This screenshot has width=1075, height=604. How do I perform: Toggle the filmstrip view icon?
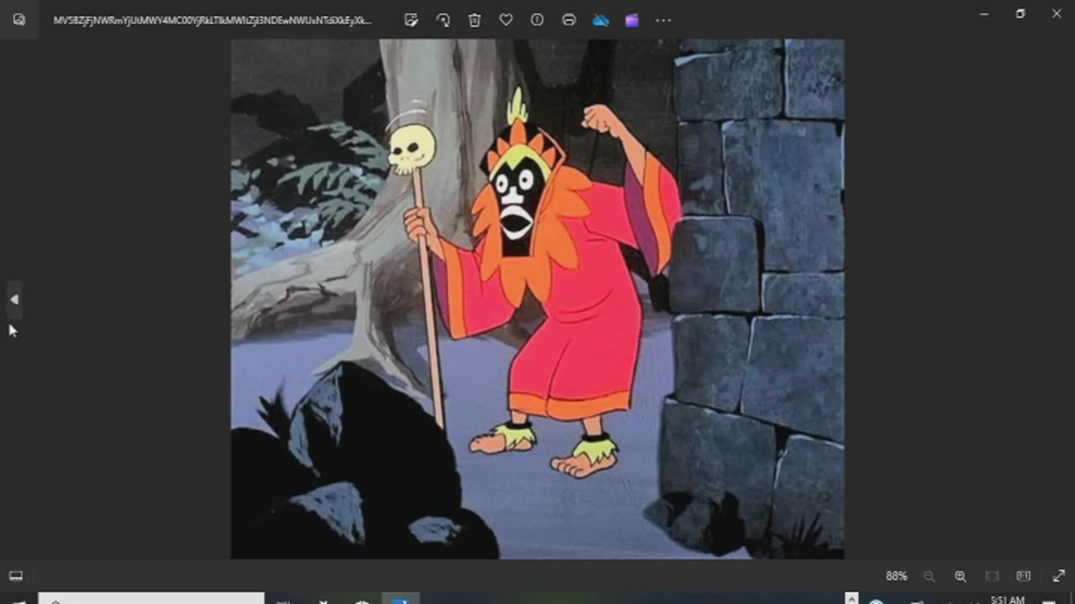[16, 576]
